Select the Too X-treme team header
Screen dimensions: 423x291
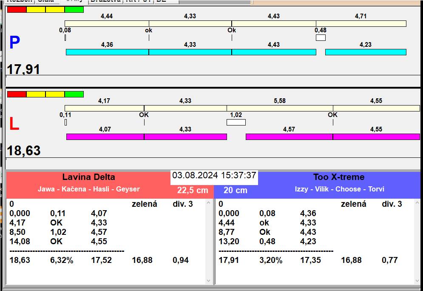click(339, 177)
